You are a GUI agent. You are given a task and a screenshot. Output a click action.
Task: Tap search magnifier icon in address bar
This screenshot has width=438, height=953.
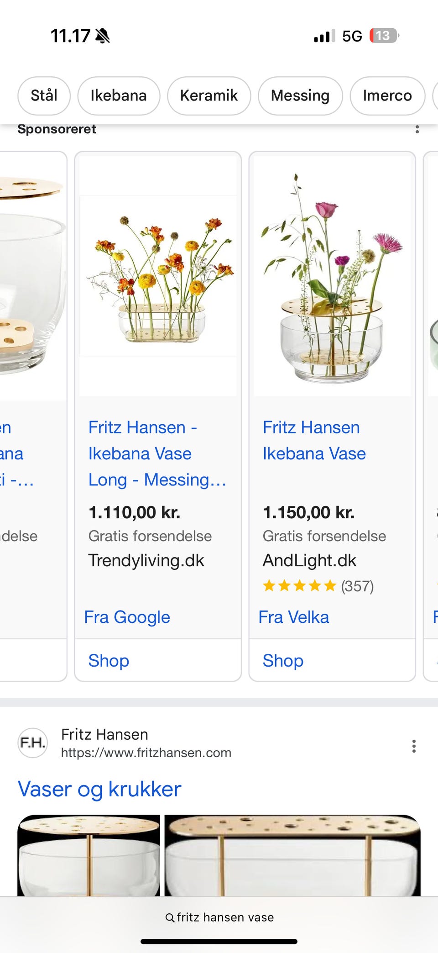[170, 917]
